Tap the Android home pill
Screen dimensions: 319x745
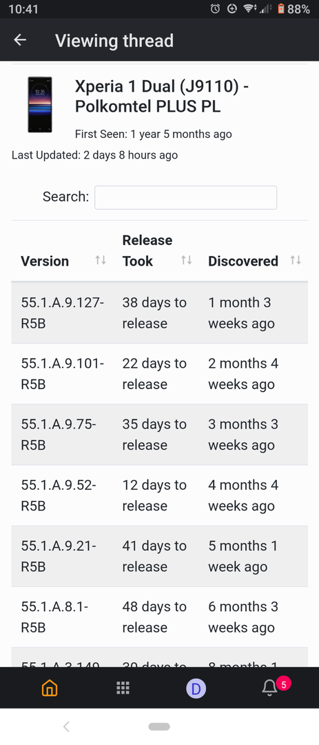pyautogui.click(x=159, y=726)
